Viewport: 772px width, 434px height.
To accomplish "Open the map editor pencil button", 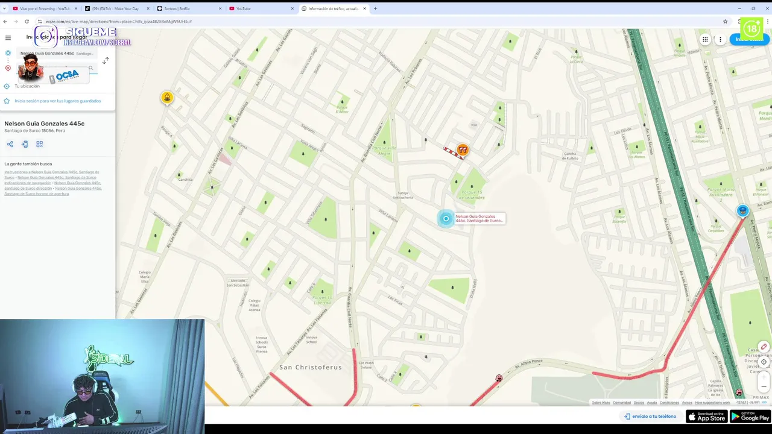I will click(764, 347).
